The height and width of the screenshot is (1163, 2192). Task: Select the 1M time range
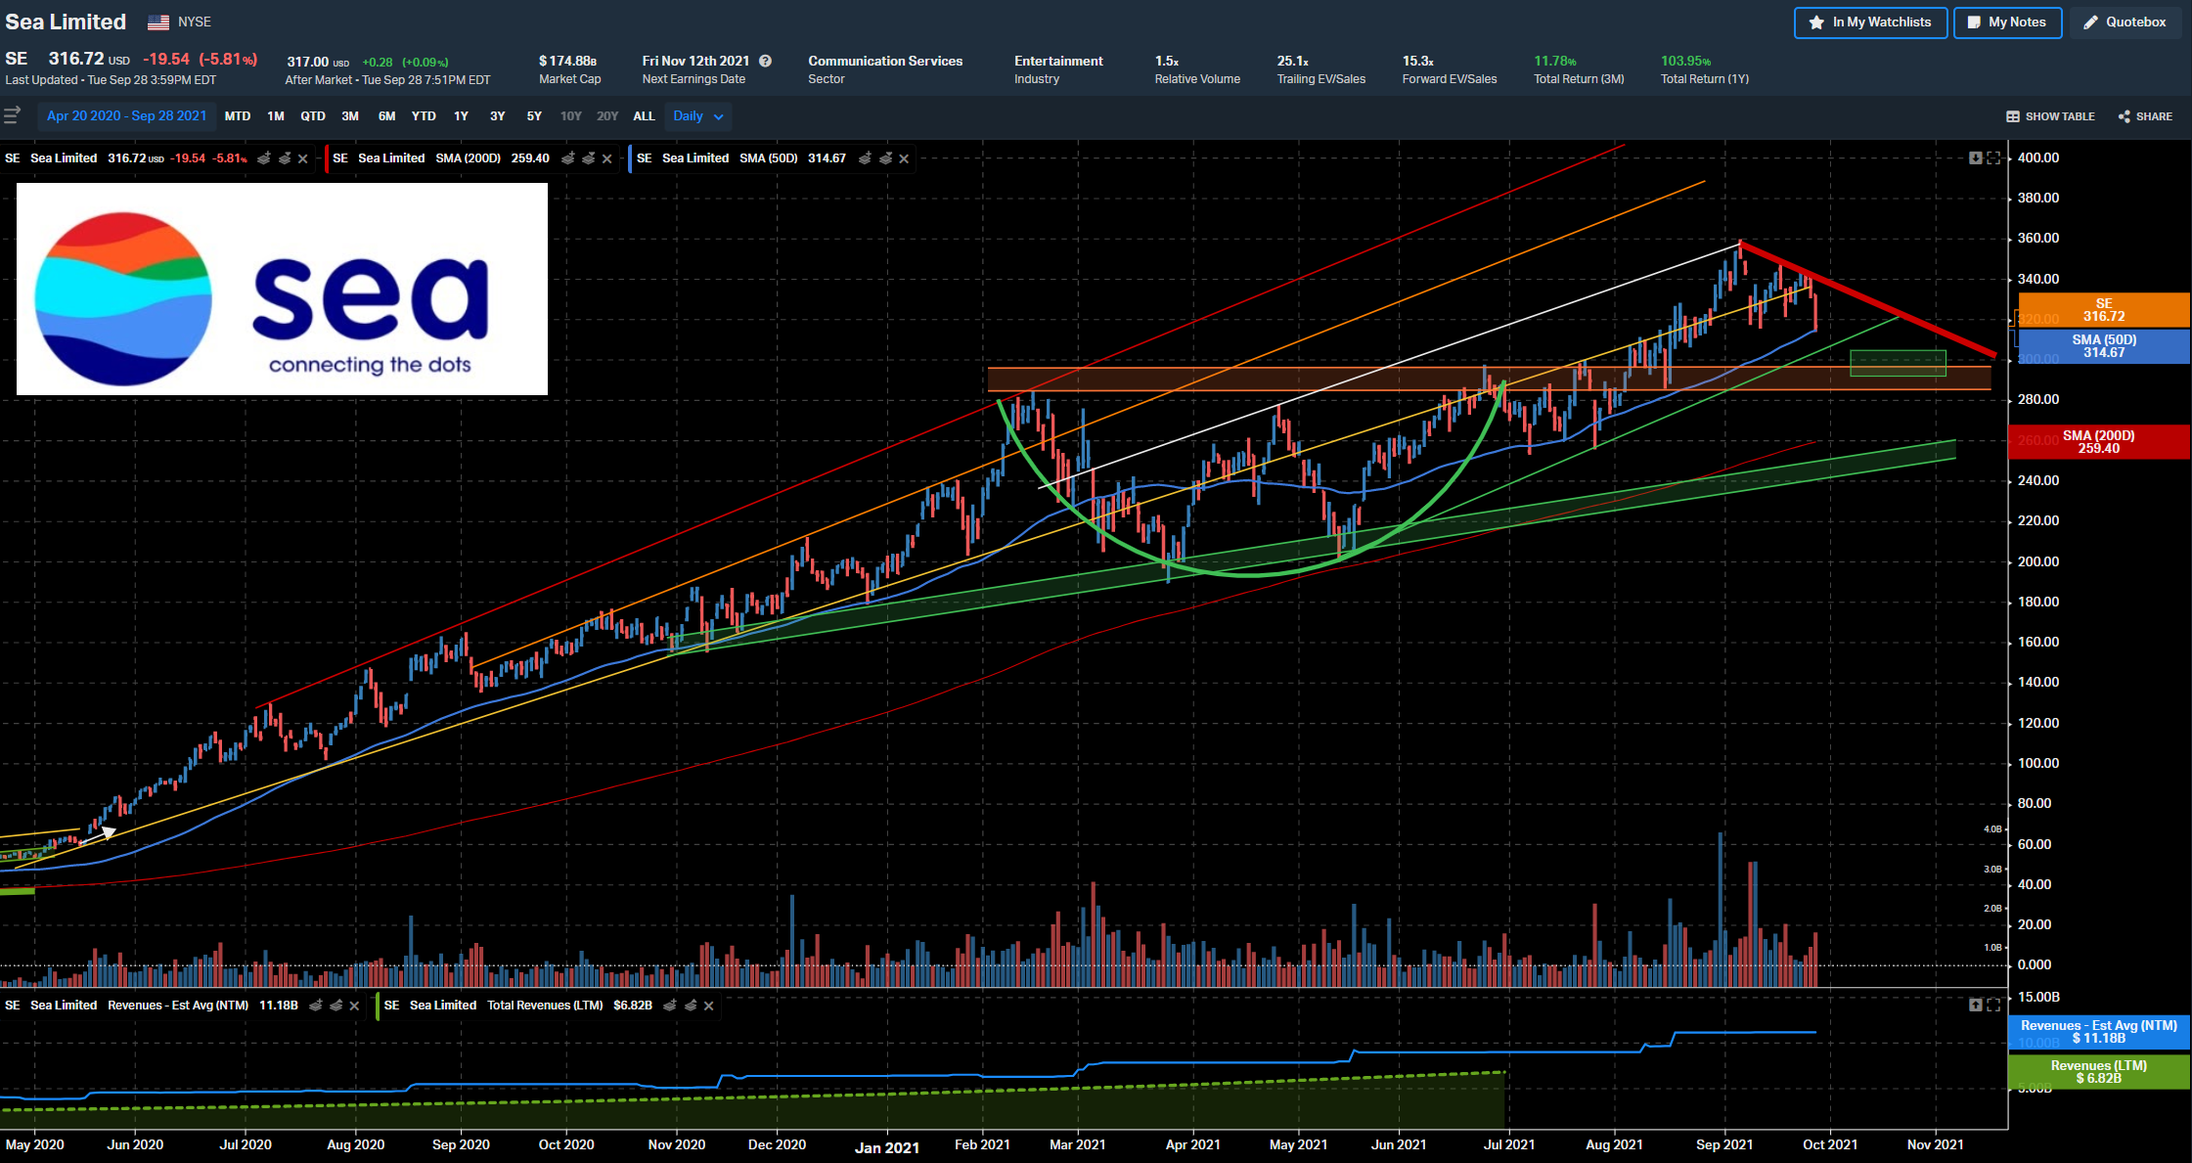pyautogui.click(x=276, y=116)
